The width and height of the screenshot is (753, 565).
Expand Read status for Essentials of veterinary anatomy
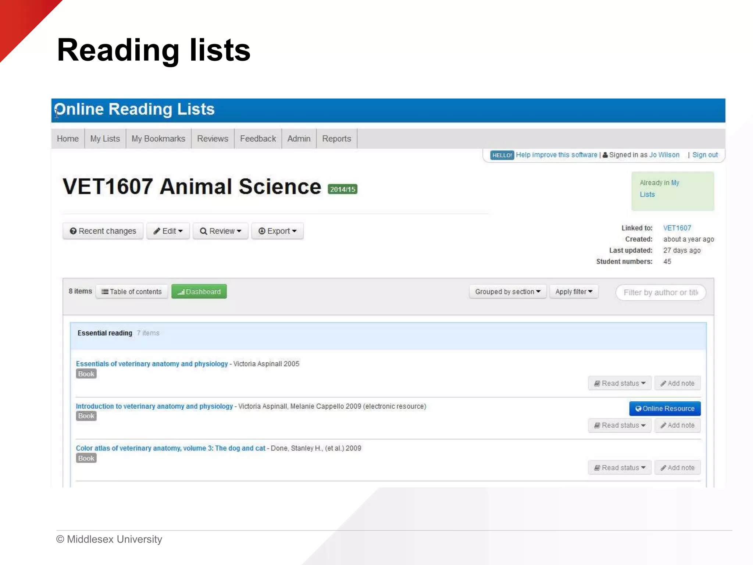620,383
